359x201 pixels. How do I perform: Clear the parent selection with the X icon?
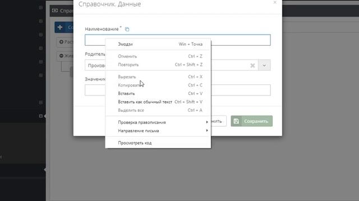pos(252,66)
